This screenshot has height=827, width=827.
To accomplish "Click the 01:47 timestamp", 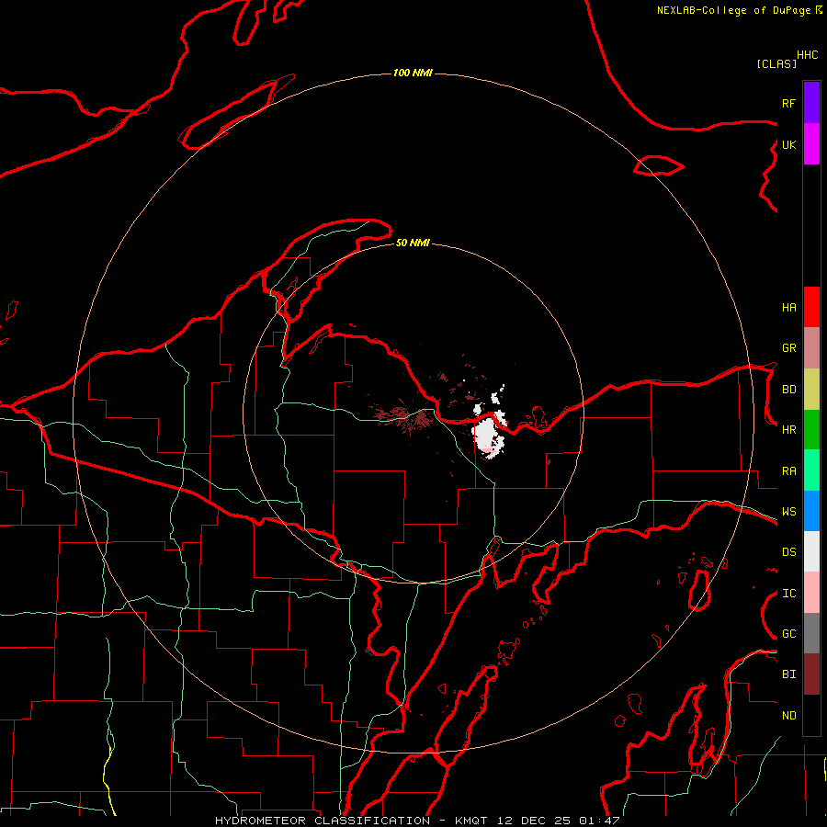I will pos(599,821).
